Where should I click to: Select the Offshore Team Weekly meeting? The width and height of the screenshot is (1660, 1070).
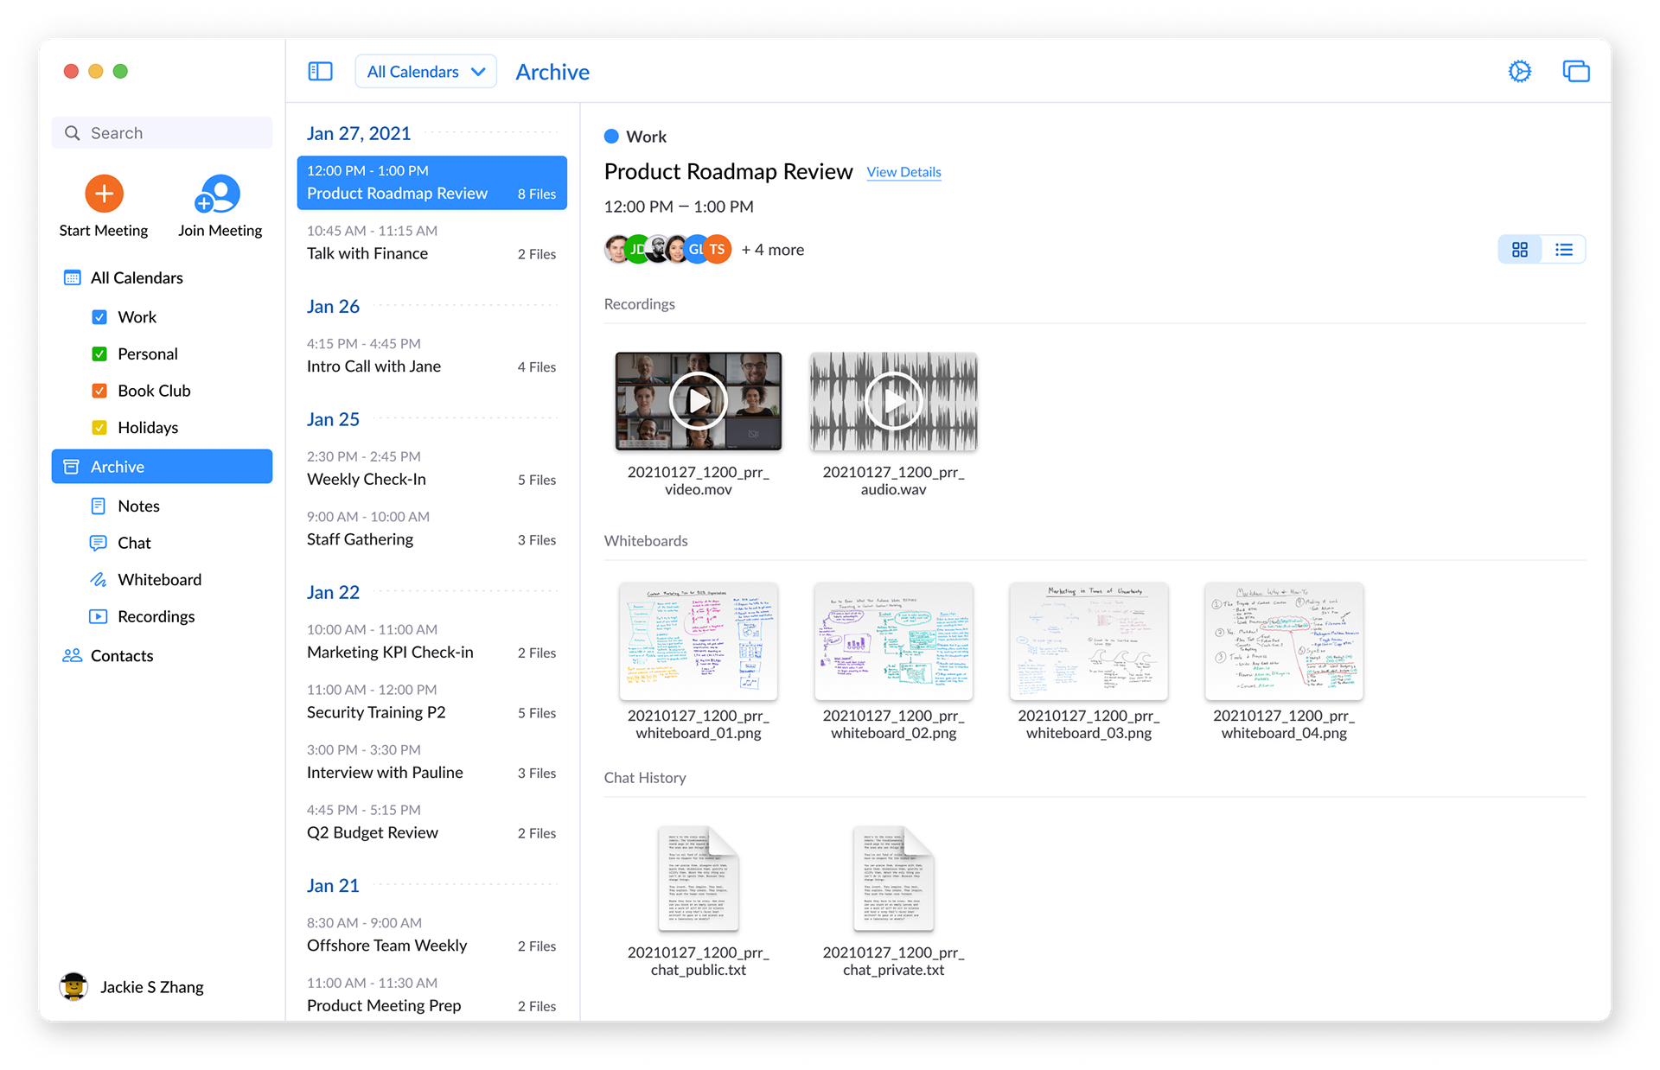click(x=431, y=935)
